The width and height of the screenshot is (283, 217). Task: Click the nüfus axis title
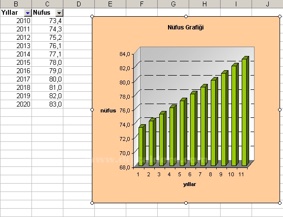pos(108,110)
